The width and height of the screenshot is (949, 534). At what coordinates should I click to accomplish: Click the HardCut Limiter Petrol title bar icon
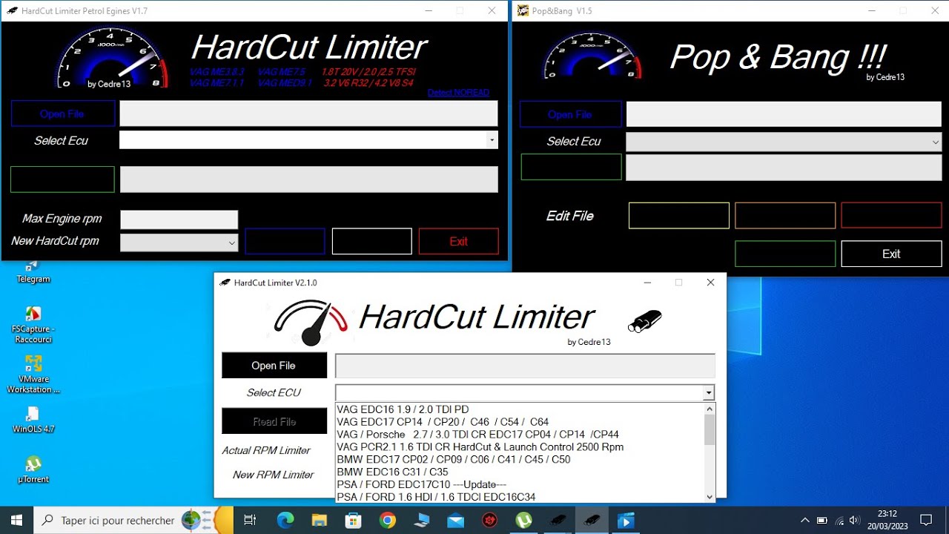coord(12,11)
